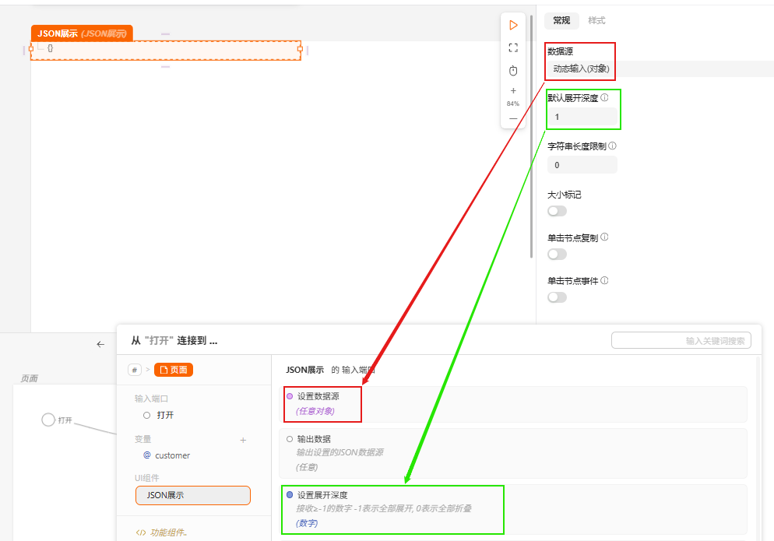This screenshot has height=541, width=774.
Task: Select the hand pan tool icon
Action: click(512, 70)
